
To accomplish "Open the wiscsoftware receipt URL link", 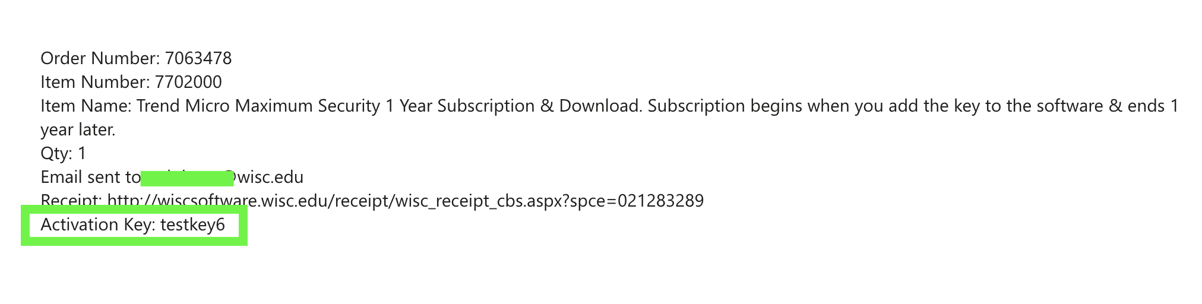I will click(x=406, y=201).
